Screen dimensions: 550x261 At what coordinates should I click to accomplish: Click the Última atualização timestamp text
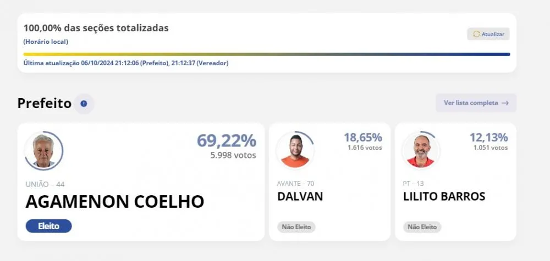(126, 63)
